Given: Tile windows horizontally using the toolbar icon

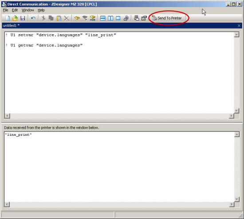Looking at the screenshot, I should pyautogui.click(x=103, y=18).
